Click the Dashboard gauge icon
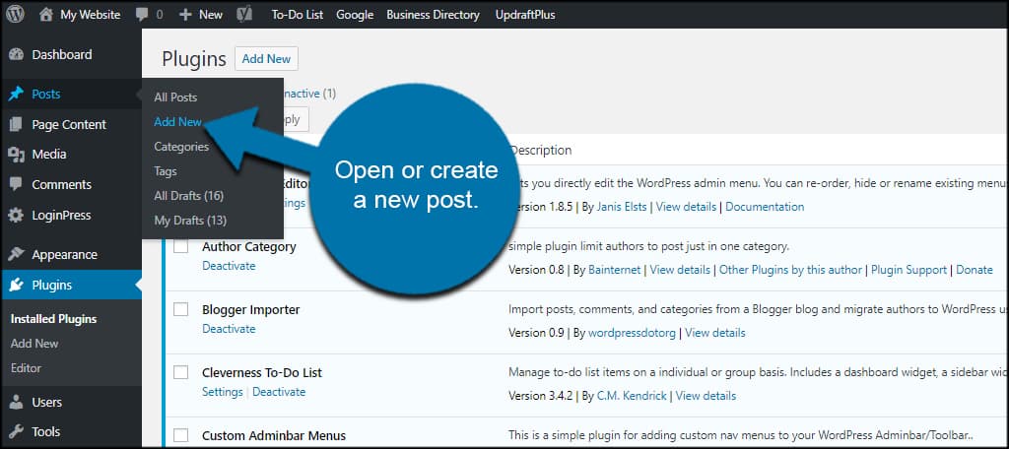 coord(16,55)
